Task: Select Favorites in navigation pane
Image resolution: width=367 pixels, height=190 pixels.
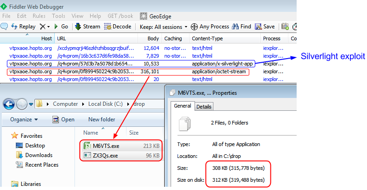Action: tap(27, 136)
